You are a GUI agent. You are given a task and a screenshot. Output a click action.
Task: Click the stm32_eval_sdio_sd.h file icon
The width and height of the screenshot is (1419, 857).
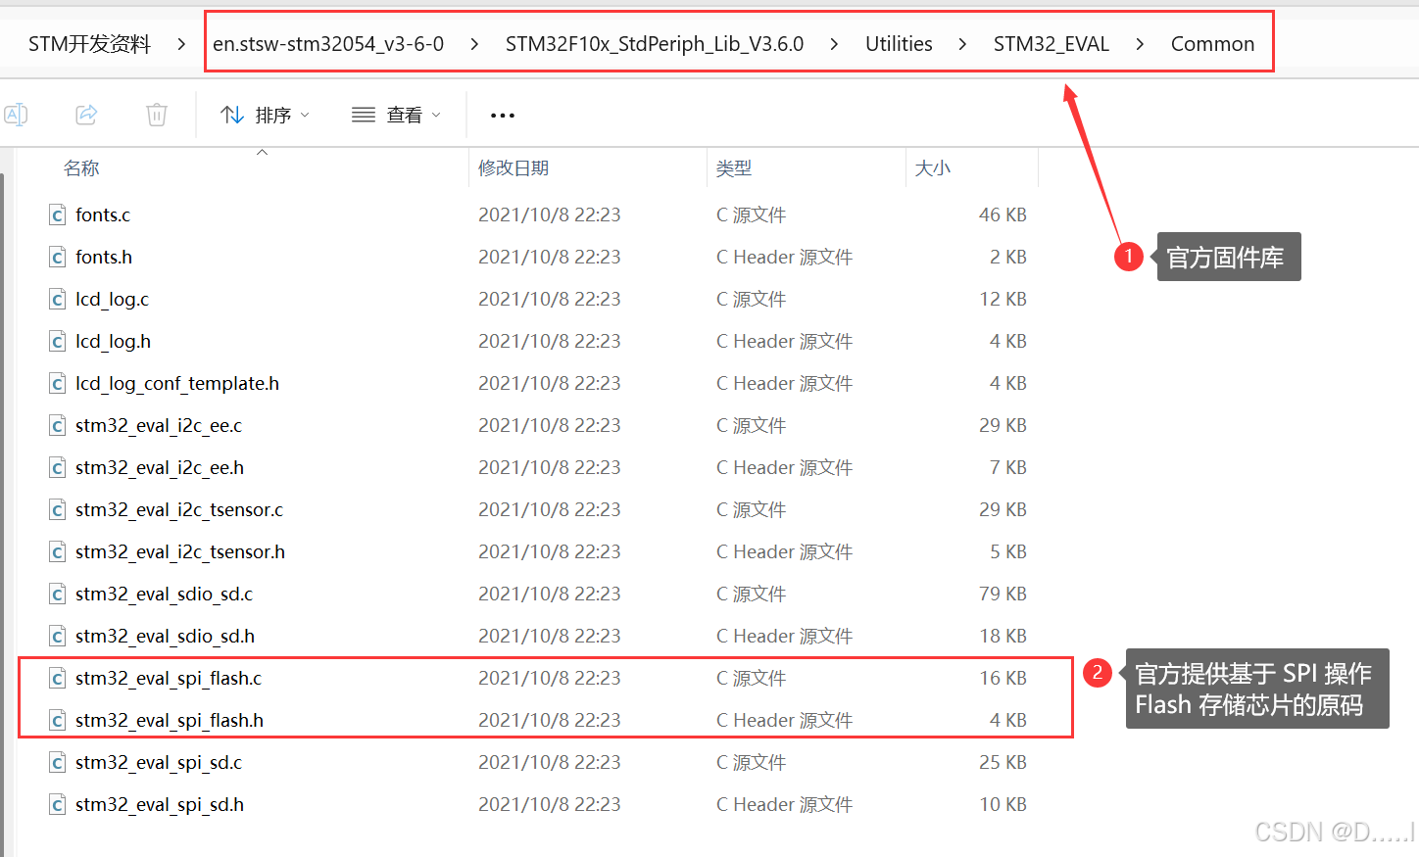coord(58,636)
